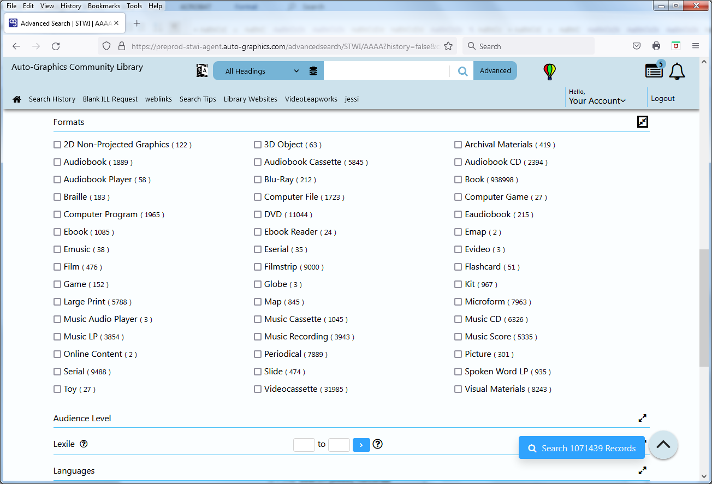712x484 pixels.
Task: Check the Periodical format
Action: (x=258, y=354)
